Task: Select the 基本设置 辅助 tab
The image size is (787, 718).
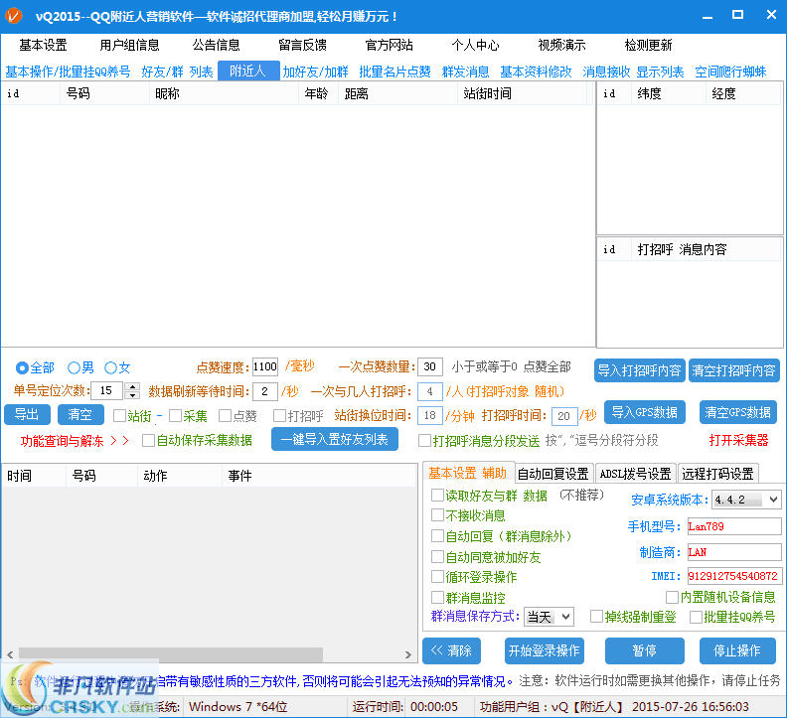Action: pos(467,473)
